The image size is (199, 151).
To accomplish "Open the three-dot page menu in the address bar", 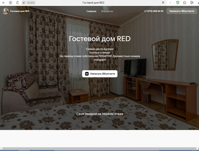I will pos(170,2).
